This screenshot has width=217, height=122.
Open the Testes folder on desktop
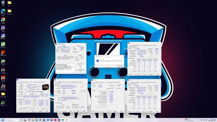3,95
